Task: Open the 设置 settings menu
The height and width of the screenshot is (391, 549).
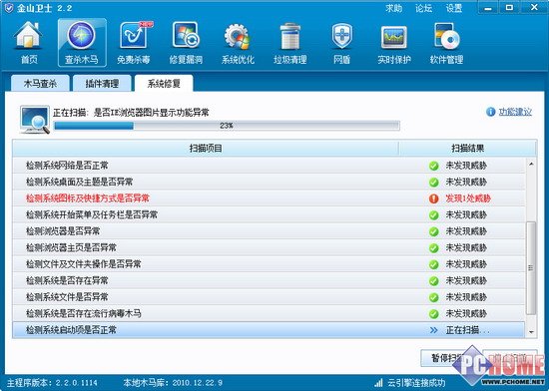Action: (454, 8)
